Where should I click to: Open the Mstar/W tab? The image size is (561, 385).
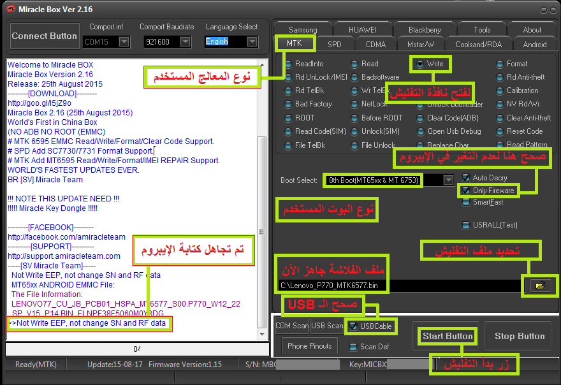coord(421,45)
